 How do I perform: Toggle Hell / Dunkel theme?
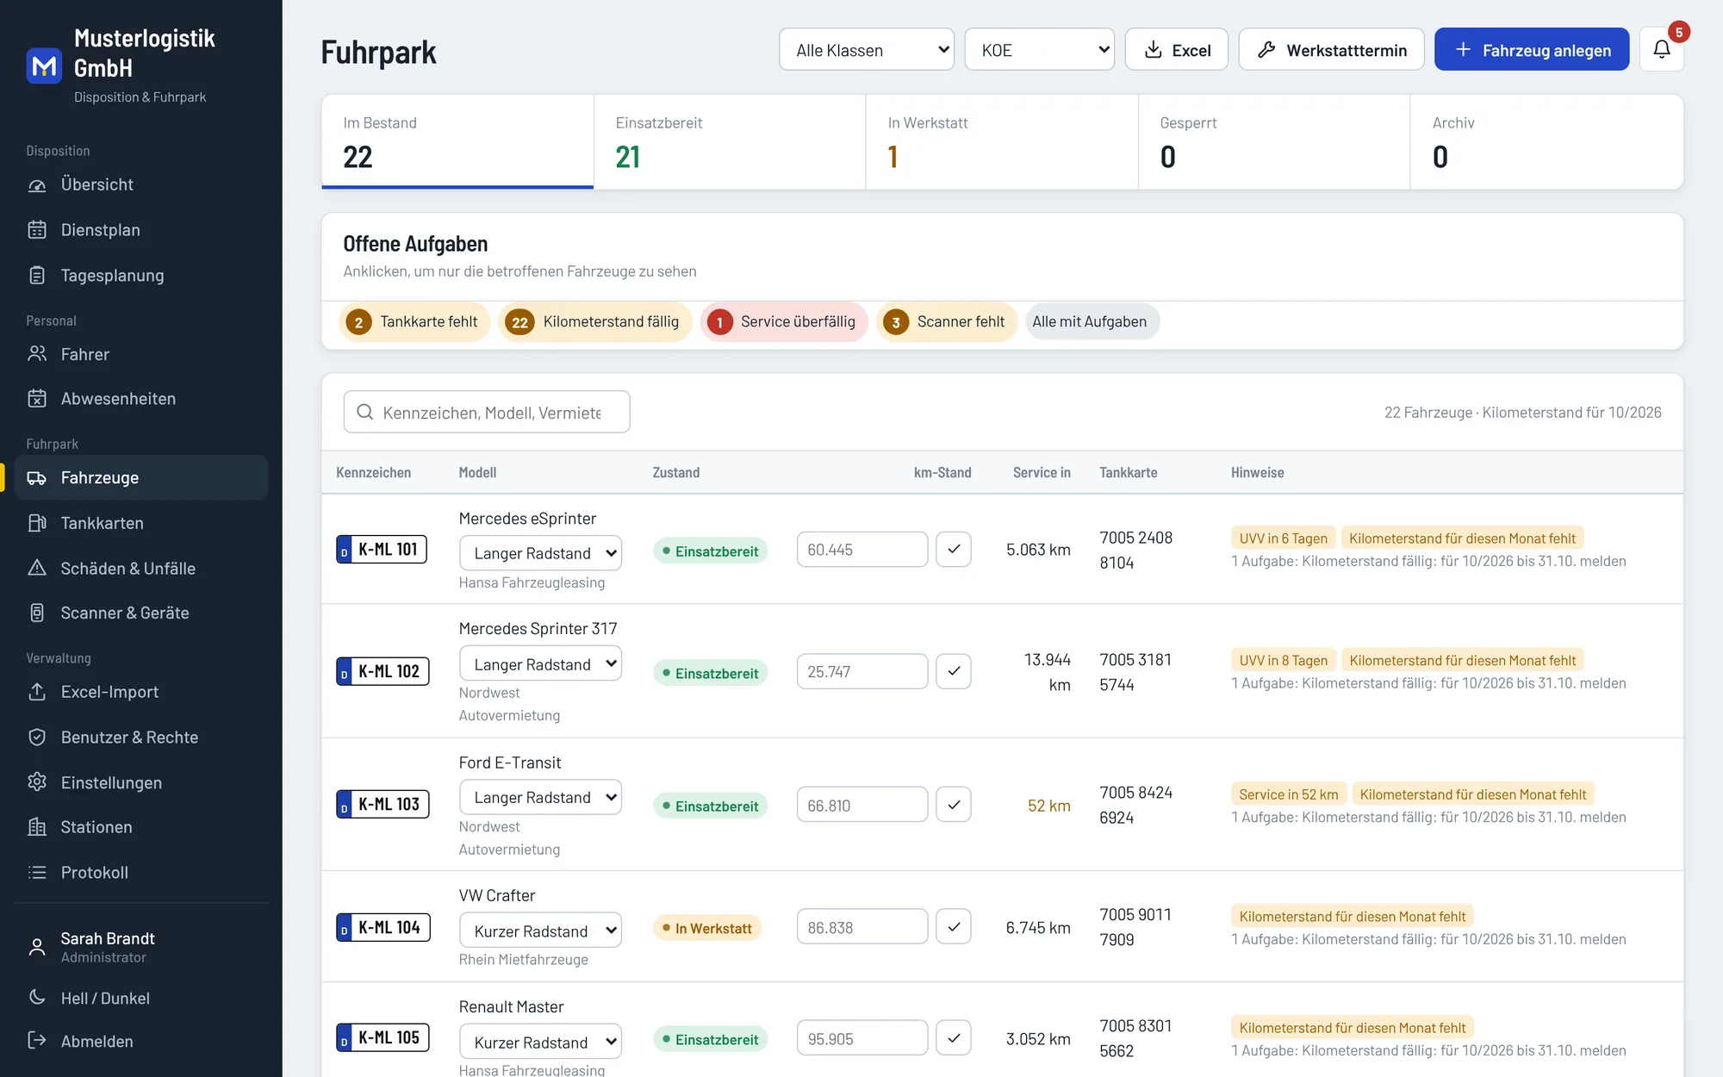click(141, 998)
